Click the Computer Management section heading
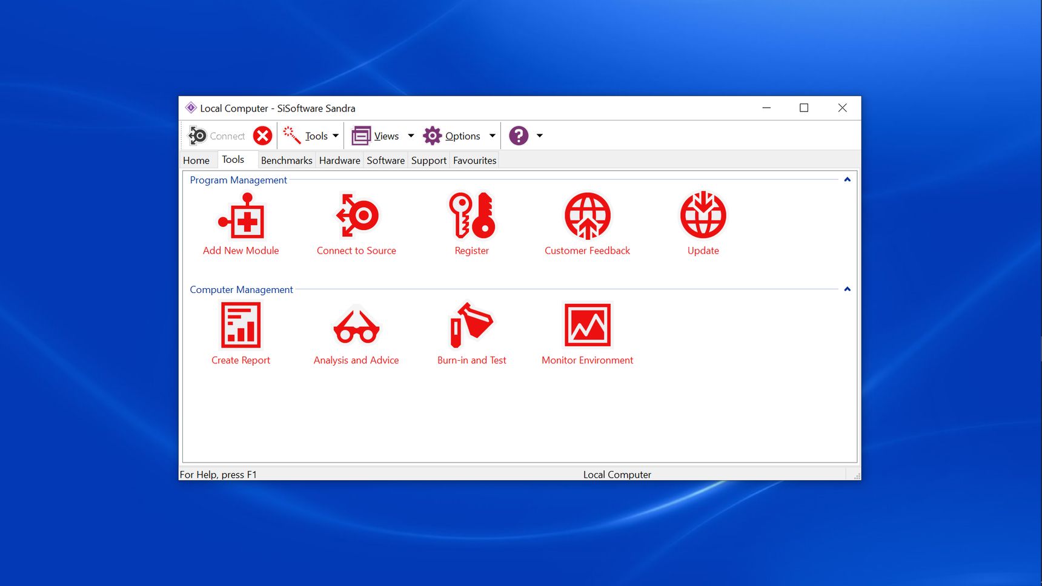The image size is (1042, 586). 242,289
